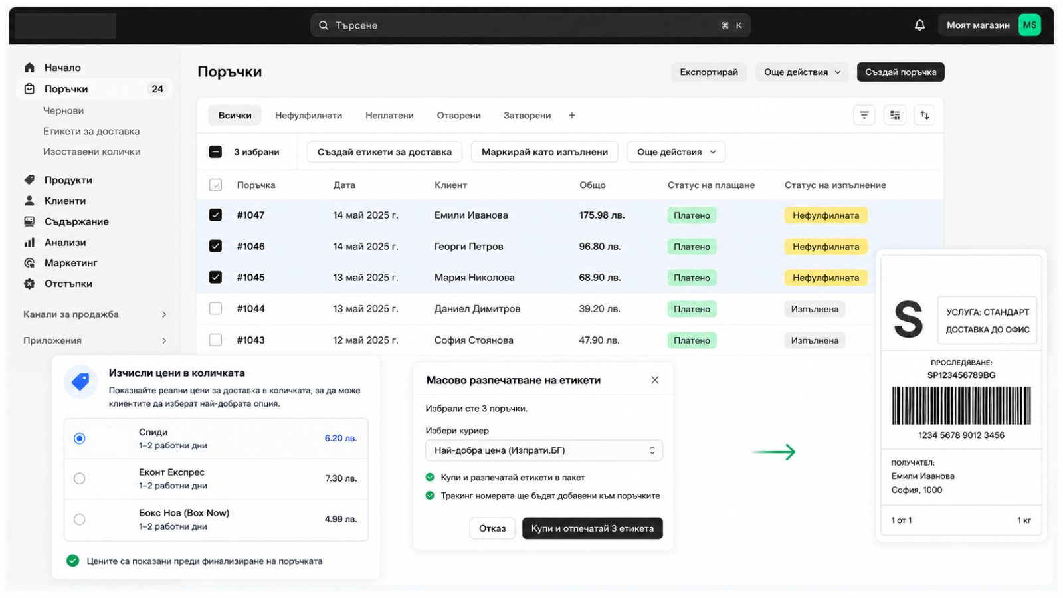The image size is (1063, 598).
Task: Click the Анализи bar chart icon
Action: coord(29,243)
